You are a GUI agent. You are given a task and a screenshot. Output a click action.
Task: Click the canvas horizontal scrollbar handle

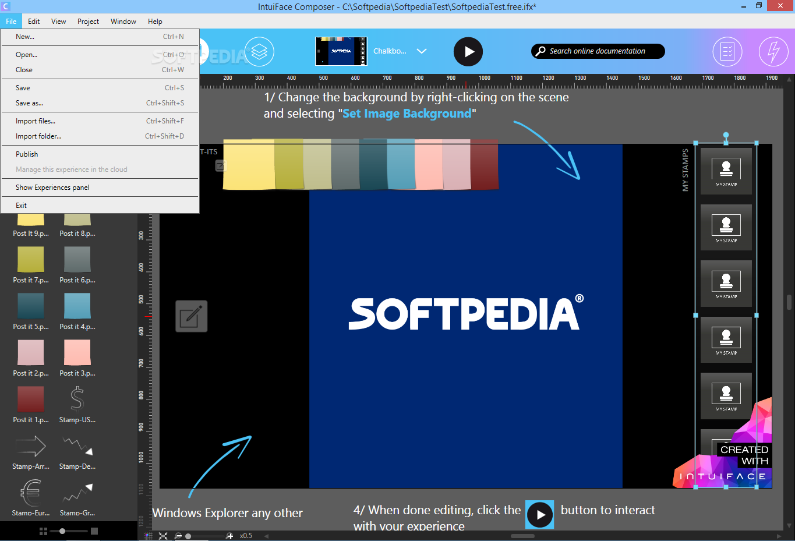(x=522, y=536)
